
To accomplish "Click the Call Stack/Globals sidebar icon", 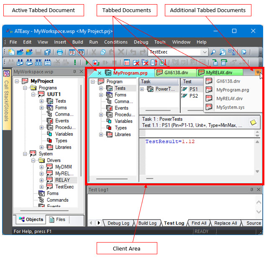I will pos(6,73).
